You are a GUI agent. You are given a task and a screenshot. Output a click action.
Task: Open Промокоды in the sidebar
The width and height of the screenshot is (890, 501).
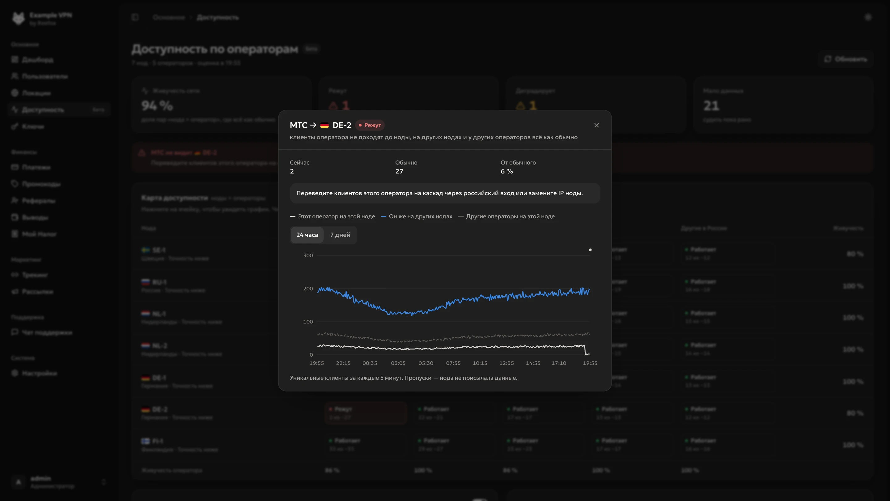pos(59,184)
